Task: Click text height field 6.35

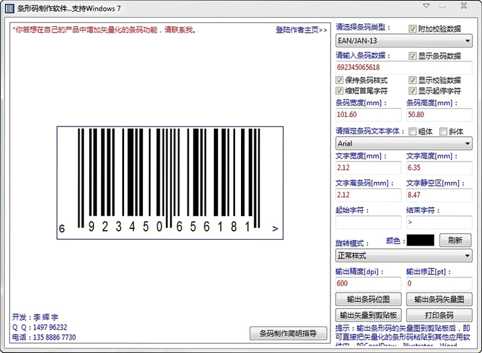Action: (x=439, y=167)
